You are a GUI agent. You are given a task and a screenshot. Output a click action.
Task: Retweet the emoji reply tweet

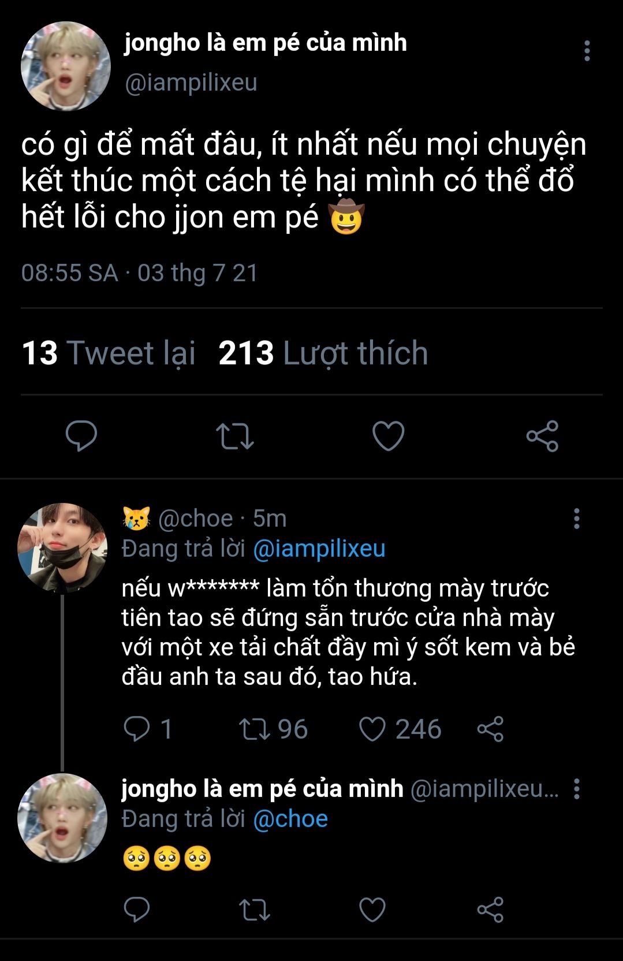pyautogui.click(x=255, y=910)
